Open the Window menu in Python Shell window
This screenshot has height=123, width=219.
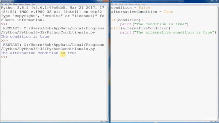click(x=27, y=4)
